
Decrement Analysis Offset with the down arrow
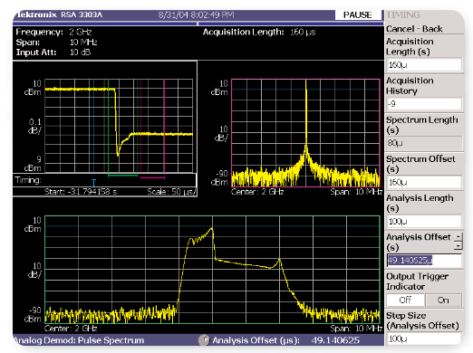(x=459, y=246)
